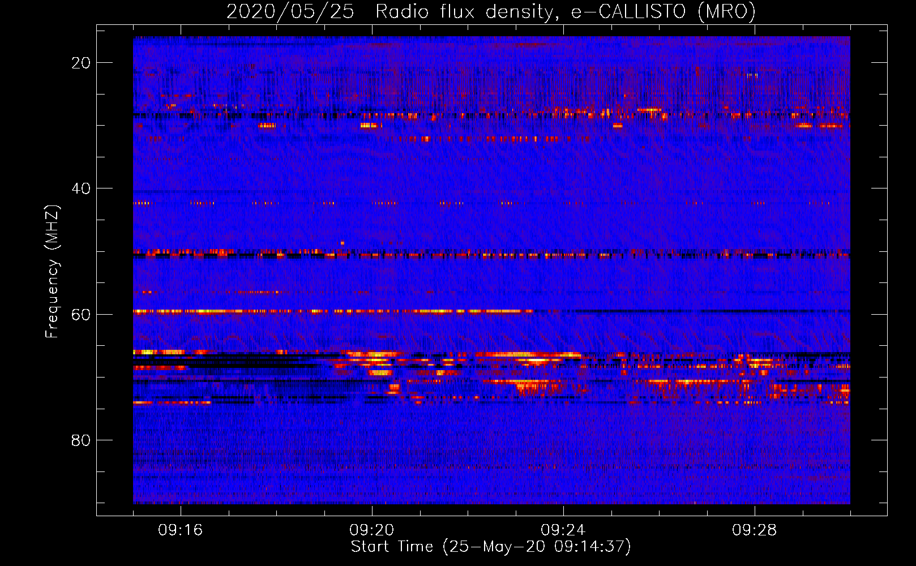
Task: Click the 40 MHz frequency tick label
Action: 81,188
